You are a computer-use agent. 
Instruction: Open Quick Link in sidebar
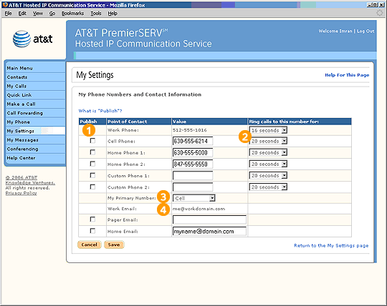click(x=36, y=95)
